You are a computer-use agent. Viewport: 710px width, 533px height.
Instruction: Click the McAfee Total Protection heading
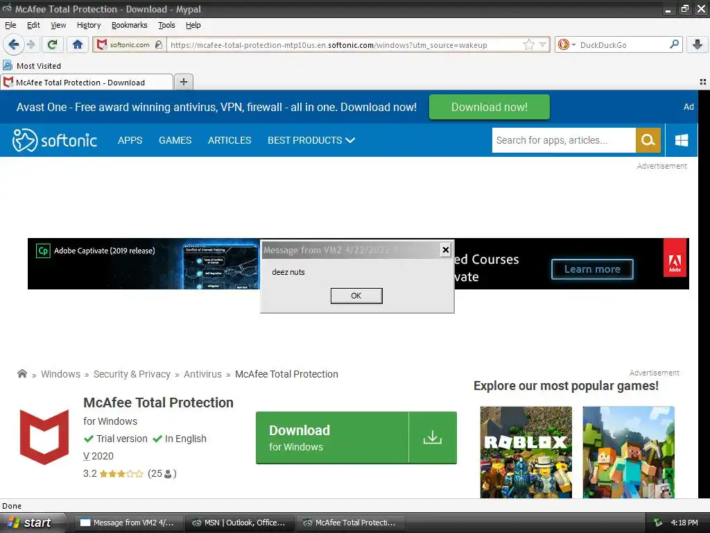pos(159,403)
